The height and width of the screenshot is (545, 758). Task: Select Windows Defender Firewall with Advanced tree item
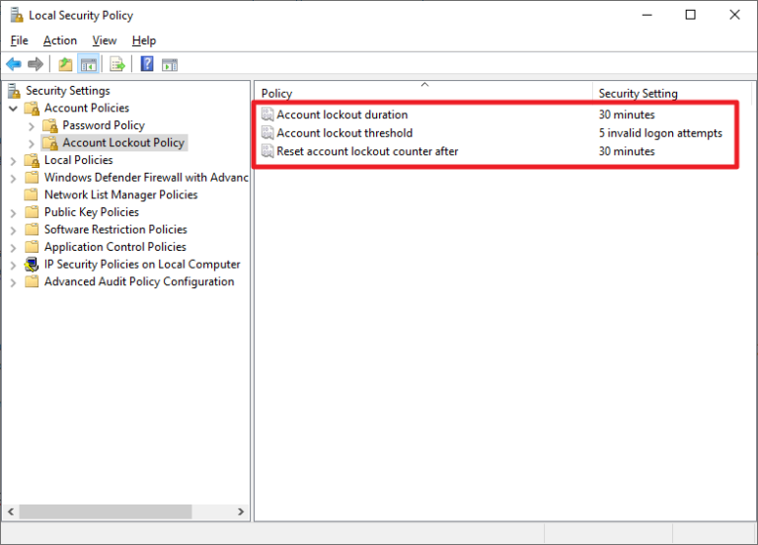tap(146, 178)
